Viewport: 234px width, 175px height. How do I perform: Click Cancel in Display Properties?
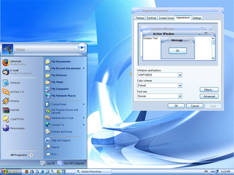pyautogui.click(x=195, y=106)
